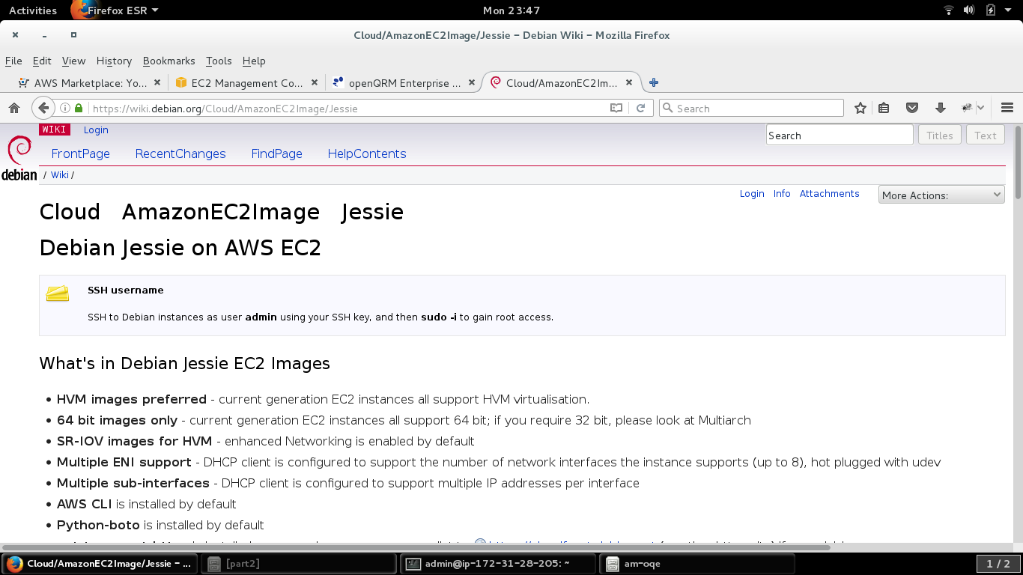The image size is (1023, 575).
Task: Open the system volume speaker icon
Action: click(x=969, y=10)
